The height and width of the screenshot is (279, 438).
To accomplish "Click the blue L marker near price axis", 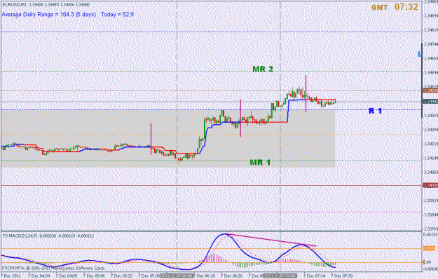I will [x=419, y=54].
